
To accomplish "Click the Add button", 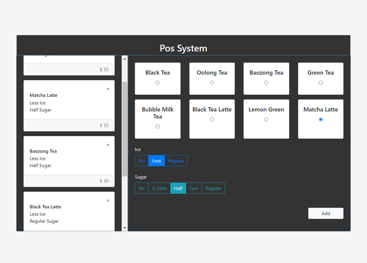I will tap(326, 213).
